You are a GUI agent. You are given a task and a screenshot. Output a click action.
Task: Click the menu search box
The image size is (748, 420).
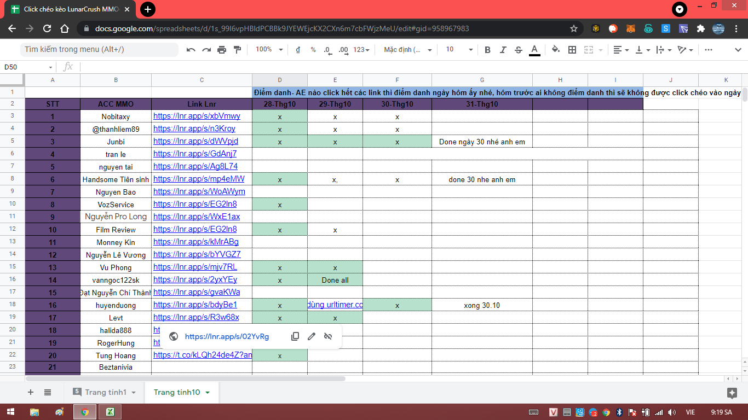point(100,50)
